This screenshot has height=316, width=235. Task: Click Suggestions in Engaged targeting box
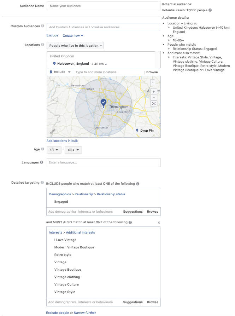coord(133,212)
